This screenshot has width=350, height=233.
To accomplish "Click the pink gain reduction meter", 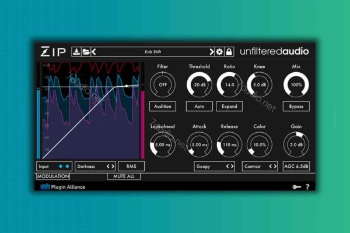I will [x=143, y=123].
